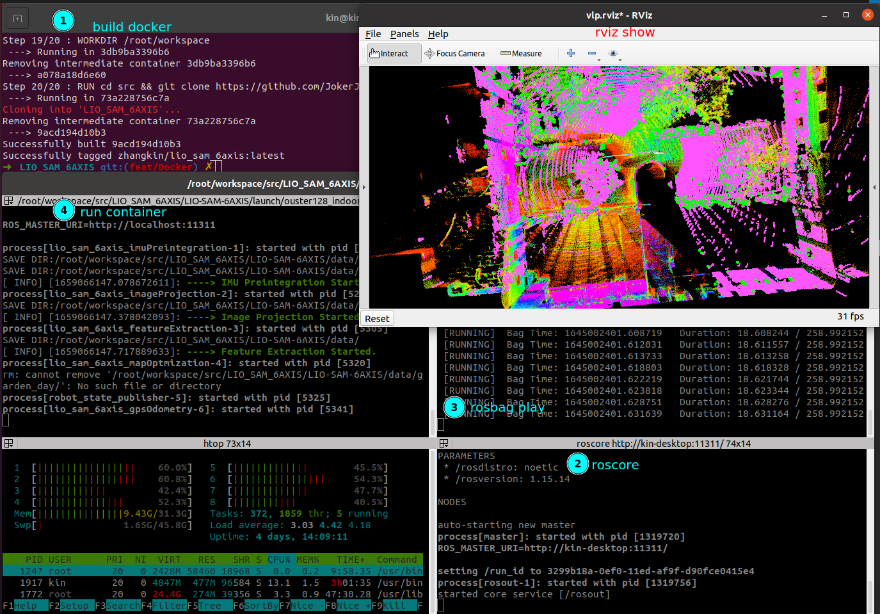Click F5 Tree in htop
The image size is (880, 614).
tap(210, 606)
